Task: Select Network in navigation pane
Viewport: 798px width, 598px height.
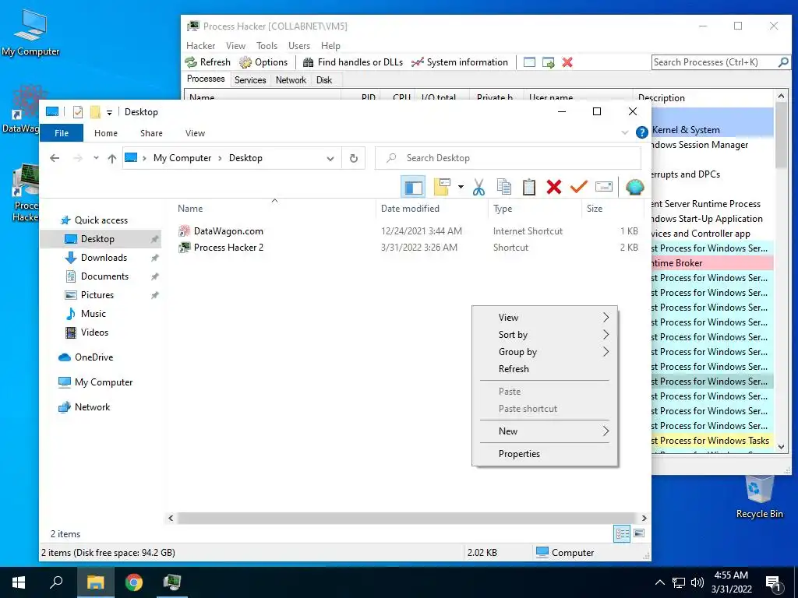Action: coord(92,406)
